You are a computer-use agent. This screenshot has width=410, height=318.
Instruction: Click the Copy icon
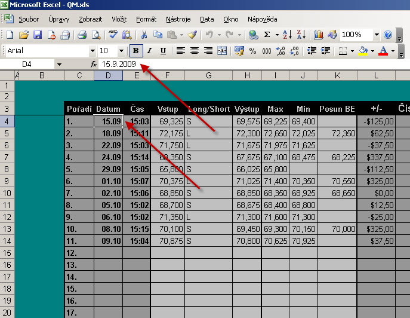(x=158, y=35)
